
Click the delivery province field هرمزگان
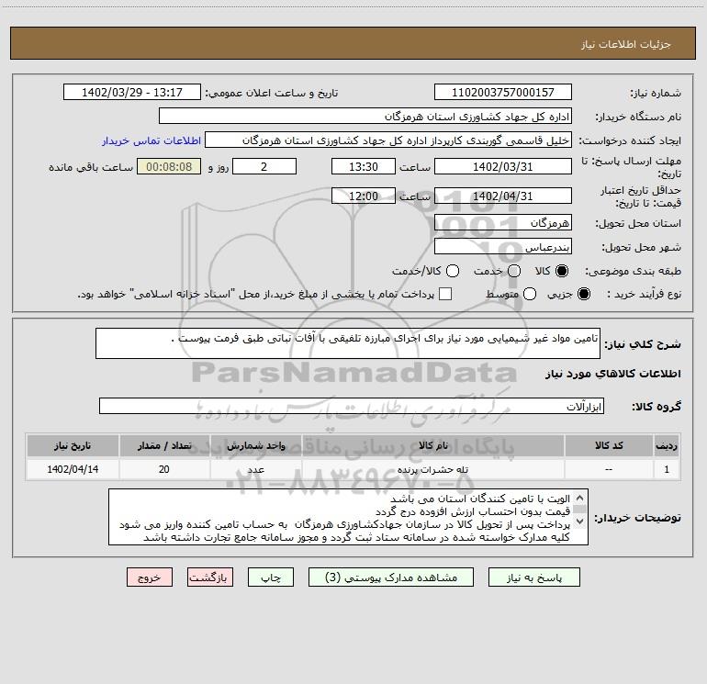click(x=503, y=223)
